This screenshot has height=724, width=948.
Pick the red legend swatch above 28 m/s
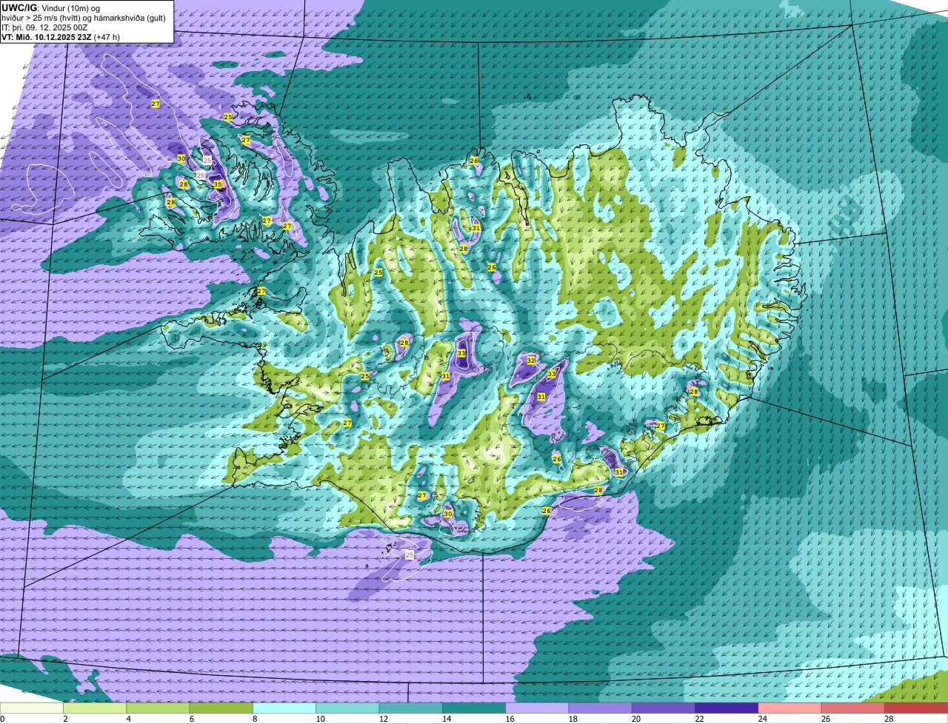916,708
